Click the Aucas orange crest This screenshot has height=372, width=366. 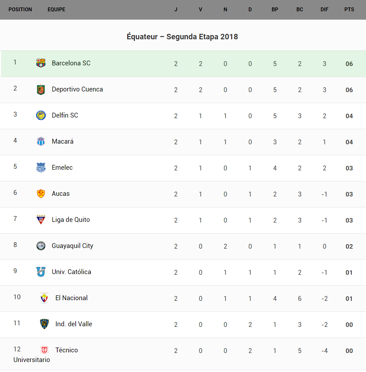coord(41,194)
